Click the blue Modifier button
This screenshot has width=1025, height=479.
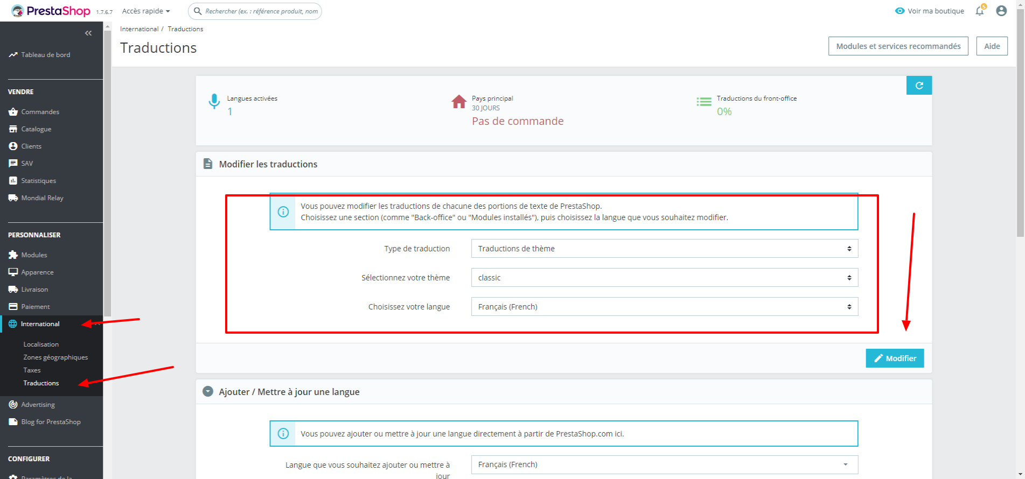(x=895, y=358)
